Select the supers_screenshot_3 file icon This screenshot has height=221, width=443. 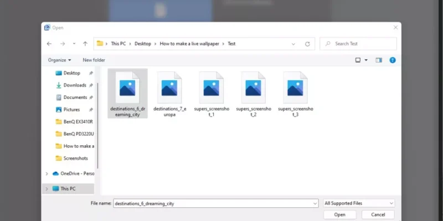(296, 88)
